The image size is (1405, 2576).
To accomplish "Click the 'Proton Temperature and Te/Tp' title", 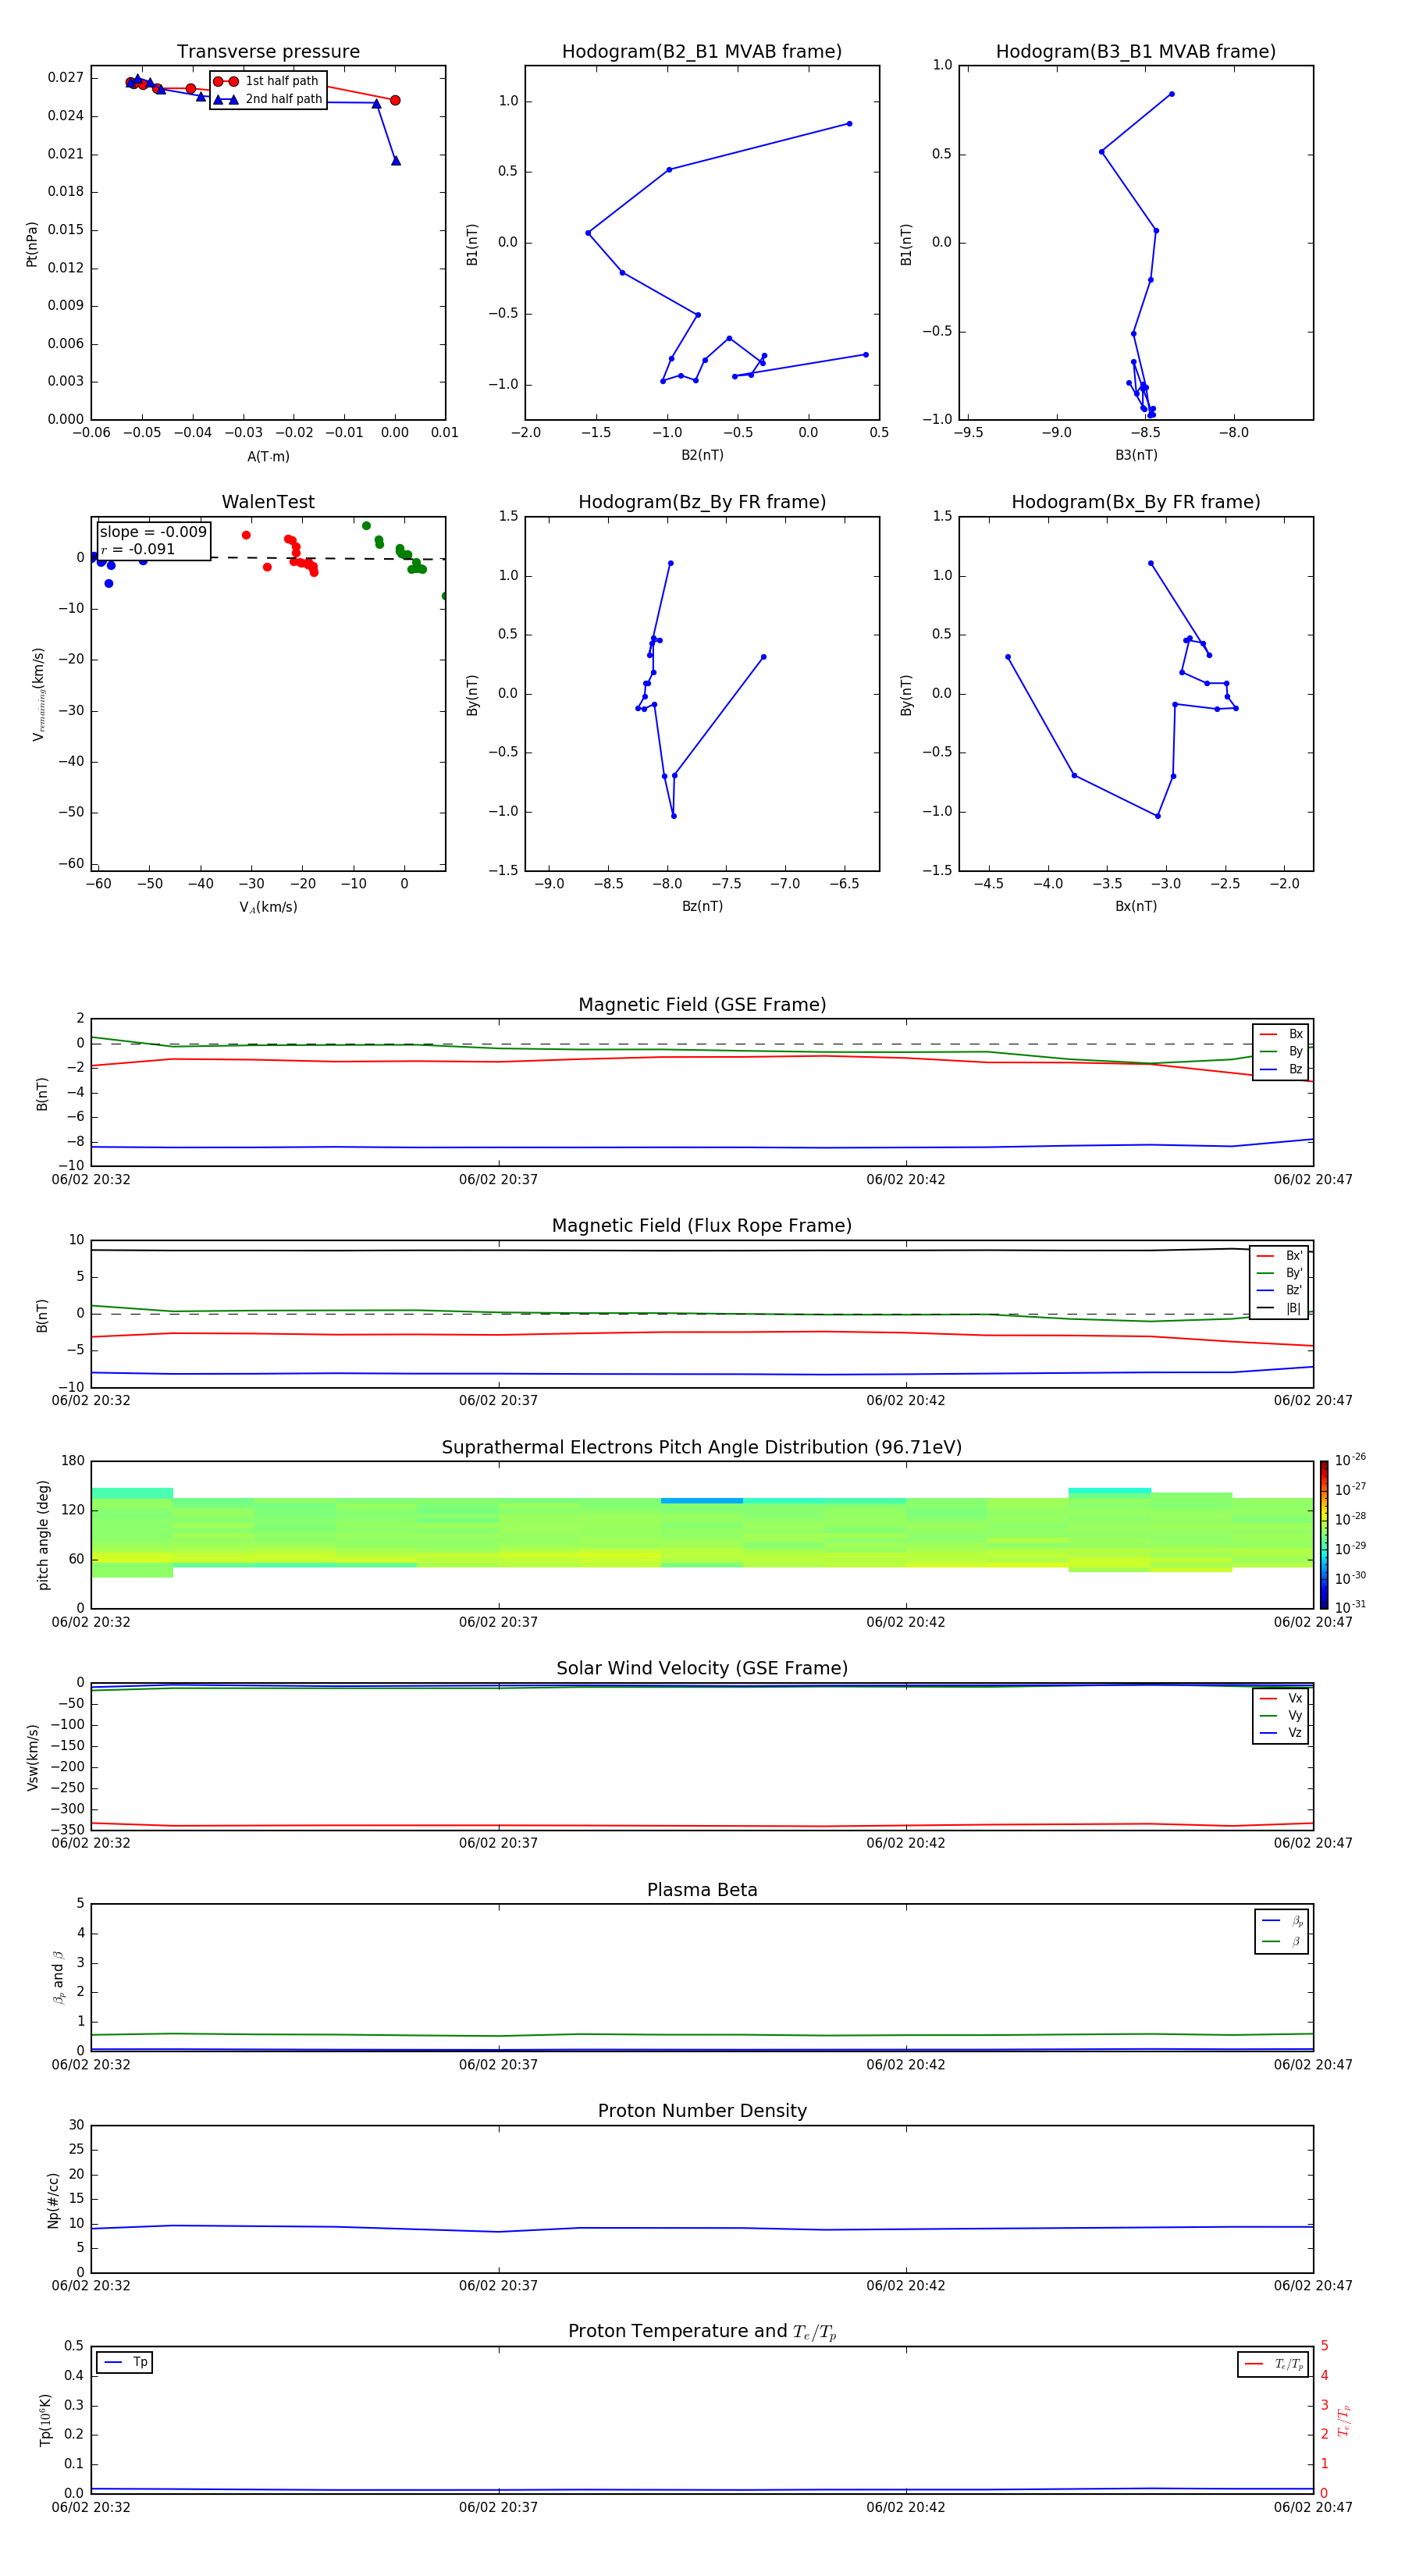I will pos(702,2332).
